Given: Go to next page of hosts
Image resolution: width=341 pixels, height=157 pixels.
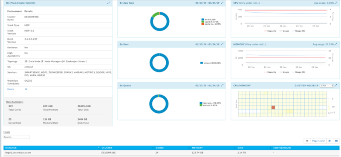Looking at the screenshot, I should pos(329,141).
